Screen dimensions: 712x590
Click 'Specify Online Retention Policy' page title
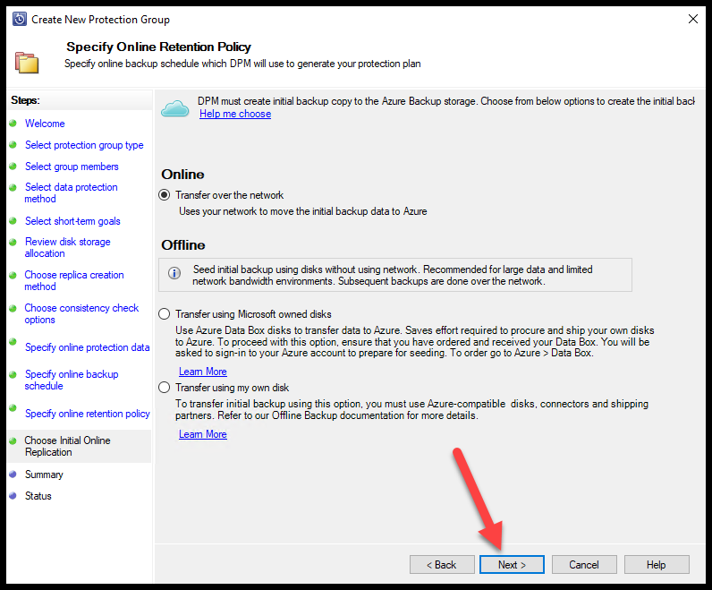click(x=158, y=47)
